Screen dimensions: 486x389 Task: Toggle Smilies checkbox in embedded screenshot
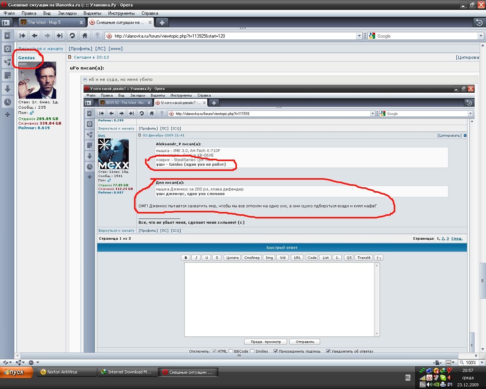coord(252,351)
